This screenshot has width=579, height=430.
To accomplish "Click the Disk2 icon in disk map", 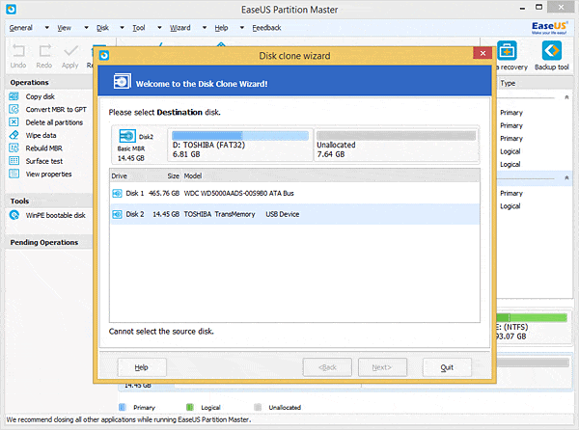I will [127, 136].
